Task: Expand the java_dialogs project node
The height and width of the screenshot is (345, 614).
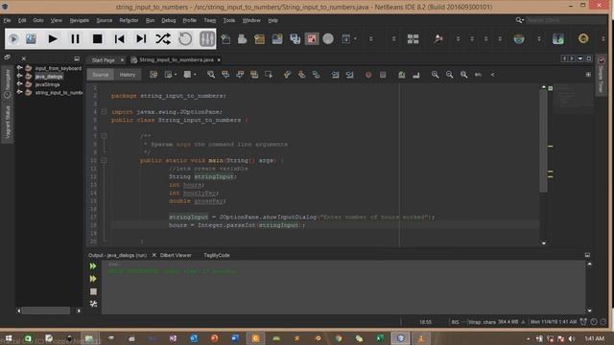Action: (x=19, y=77)
